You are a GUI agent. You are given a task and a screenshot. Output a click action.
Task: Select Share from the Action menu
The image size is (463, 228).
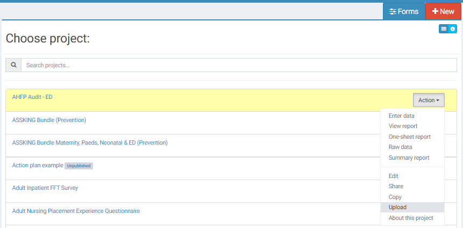(396, 186)
